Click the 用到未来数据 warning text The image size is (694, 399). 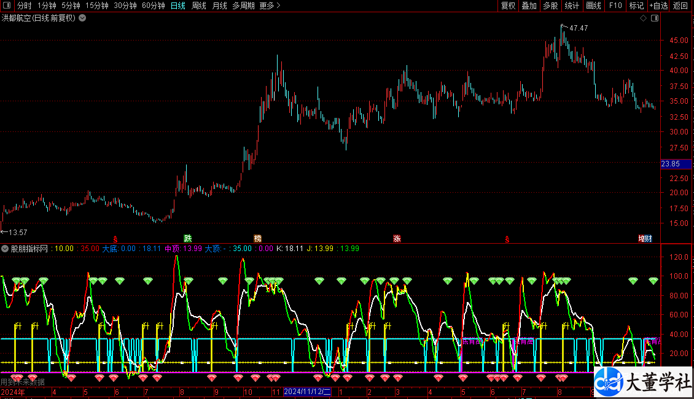tap(23, 382)
